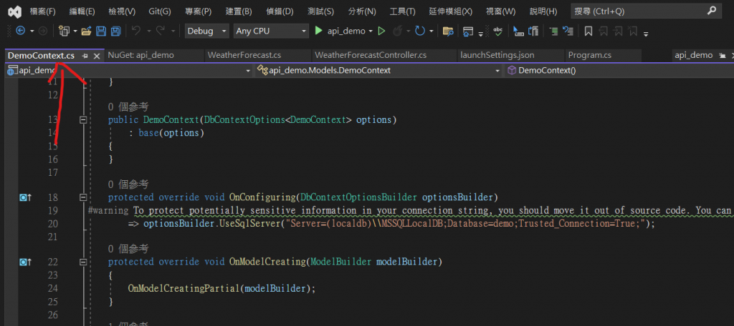Click the abc spell checker icon

pos(498,31)
